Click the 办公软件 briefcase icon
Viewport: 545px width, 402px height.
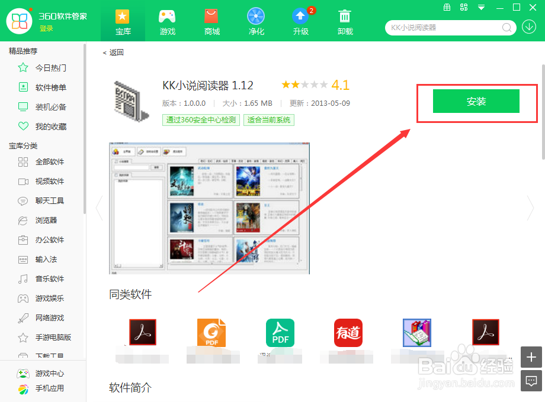click(x=23, y=239)
